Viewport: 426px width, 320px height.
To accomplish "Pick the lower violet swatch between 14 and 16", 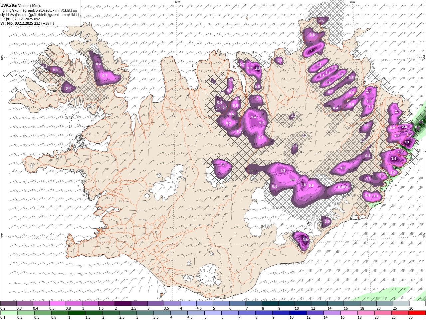I will 331,313.
